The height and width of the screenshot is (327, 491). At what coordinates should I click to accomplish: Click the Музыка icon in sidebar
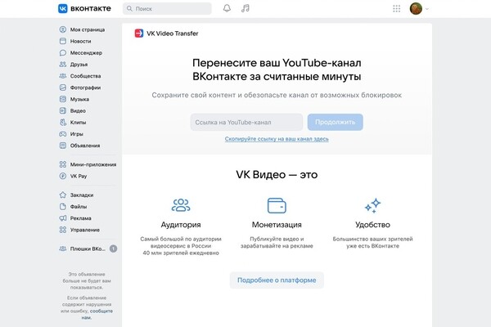63,99
